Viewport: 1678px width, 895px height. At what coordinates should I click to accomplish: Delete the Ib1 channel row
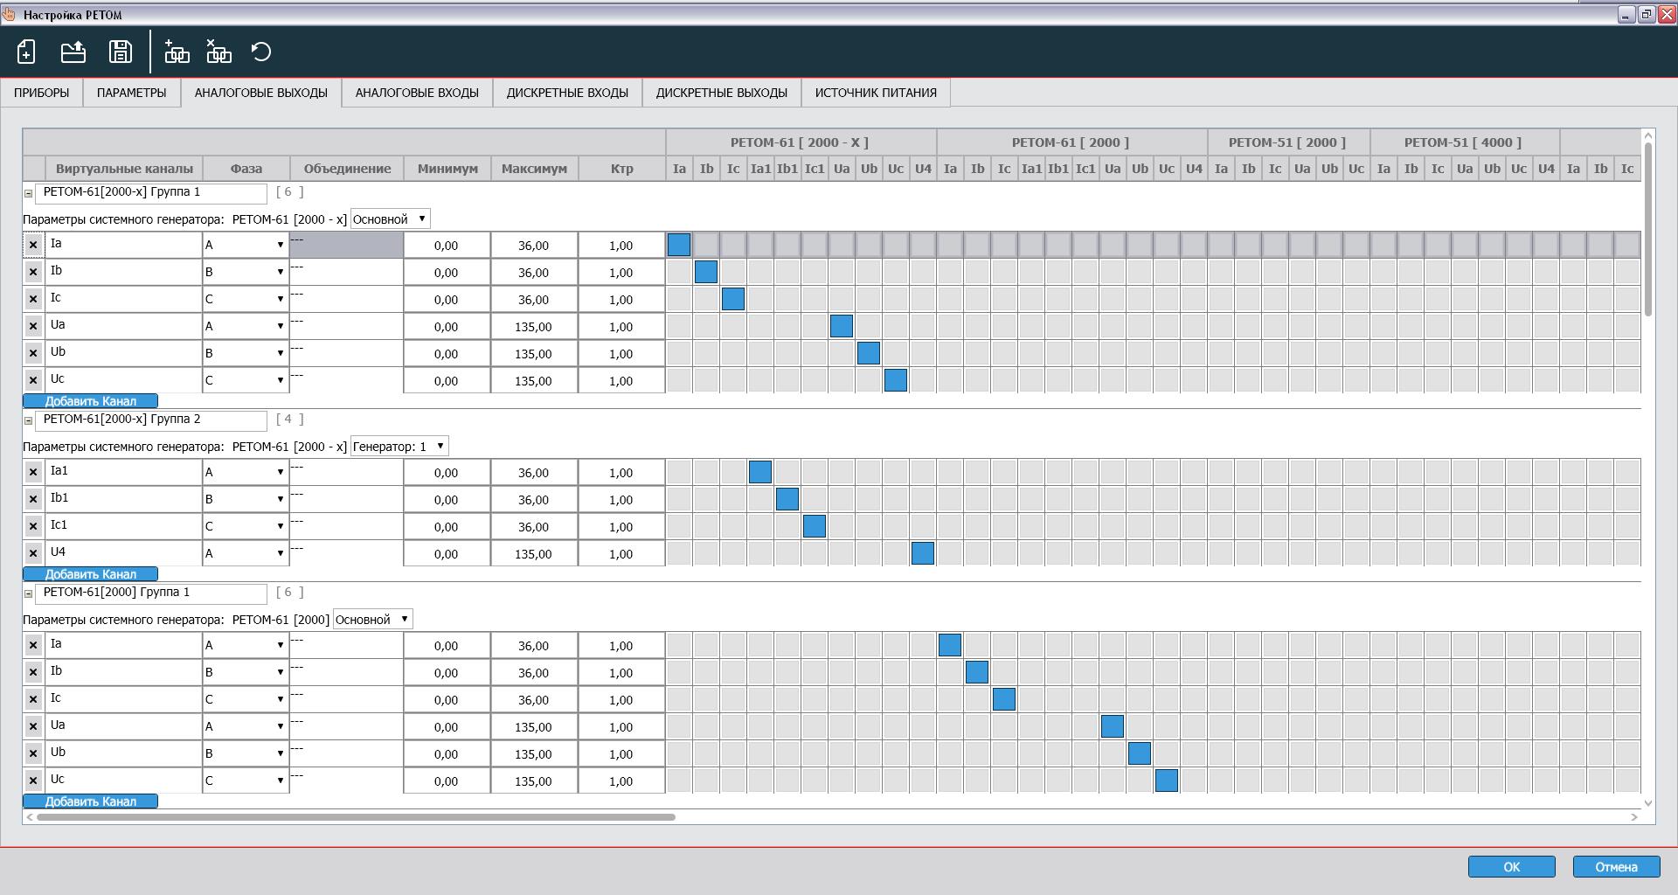(33, 500)
